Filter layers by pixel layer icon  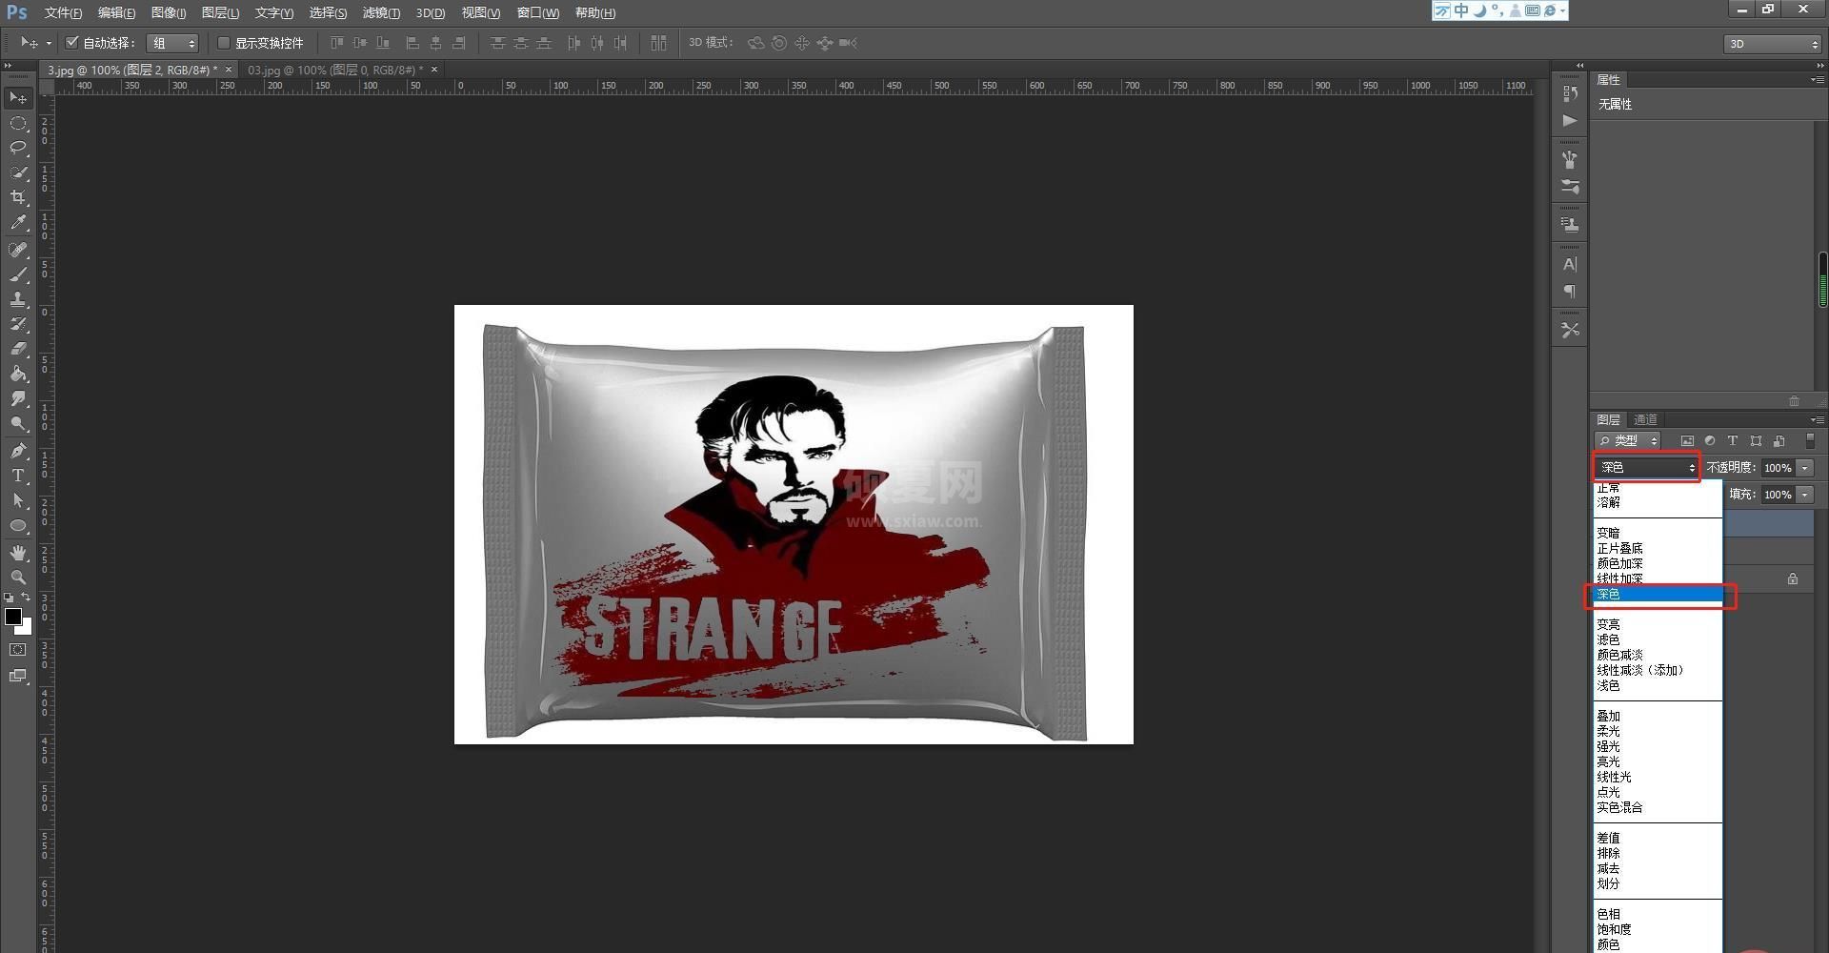click(x=1687, y=441)
